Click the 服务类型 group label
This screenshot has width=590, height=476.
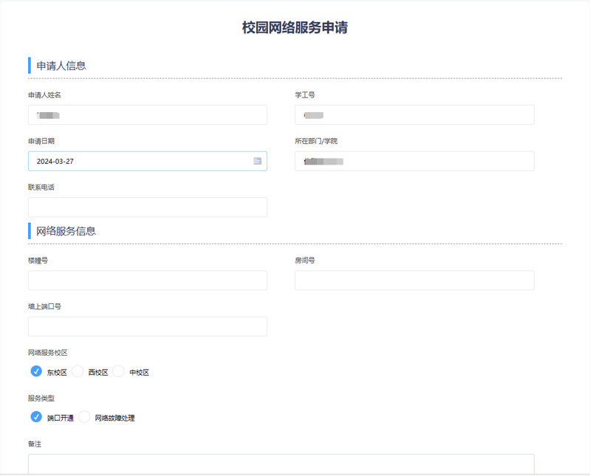click(41, 399)
